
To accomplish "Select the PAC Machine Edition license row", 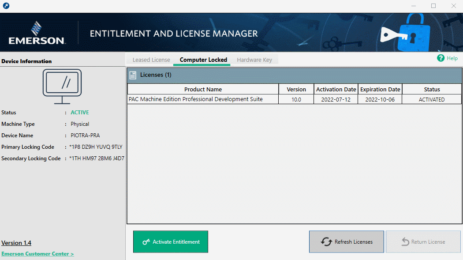I will click(295, 100).
